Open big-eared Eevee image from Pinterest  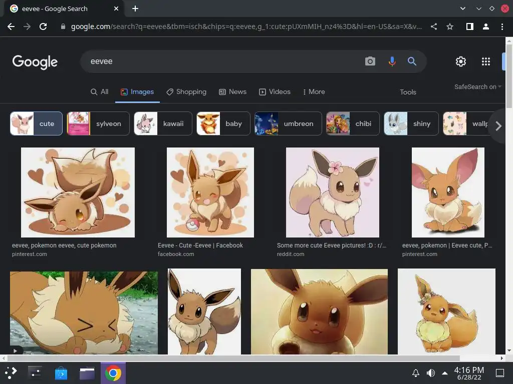[x=448, y=192]
